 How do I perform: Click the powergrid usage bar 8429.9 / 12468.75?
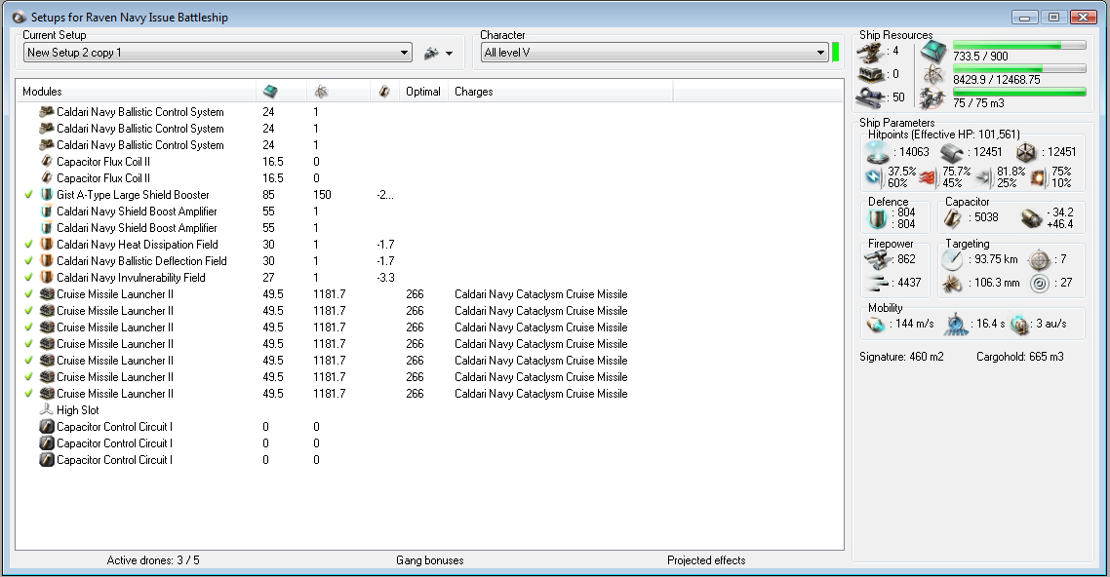pyautogui.click(x=1019, y=68)
